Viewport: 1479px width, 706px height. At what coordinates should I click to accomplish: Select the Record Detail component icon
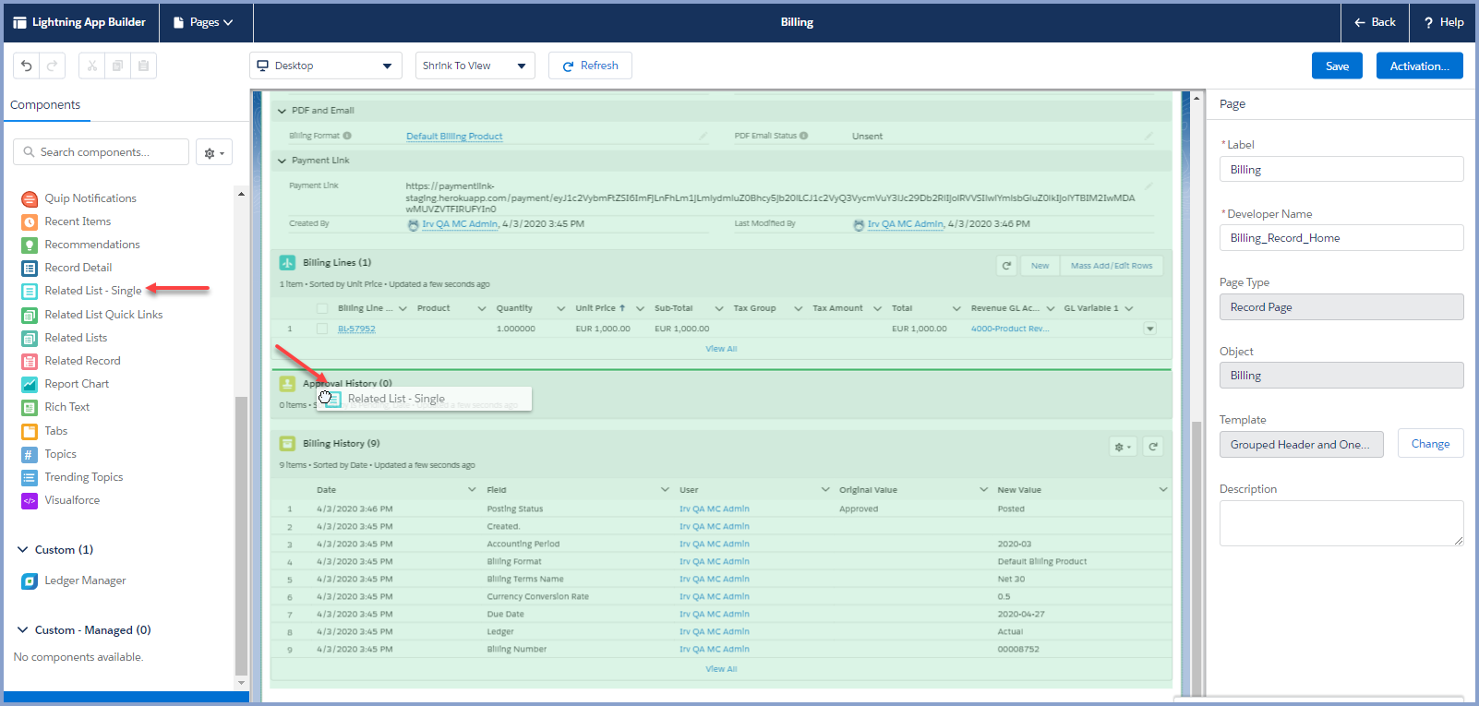(x=30, y=268)
